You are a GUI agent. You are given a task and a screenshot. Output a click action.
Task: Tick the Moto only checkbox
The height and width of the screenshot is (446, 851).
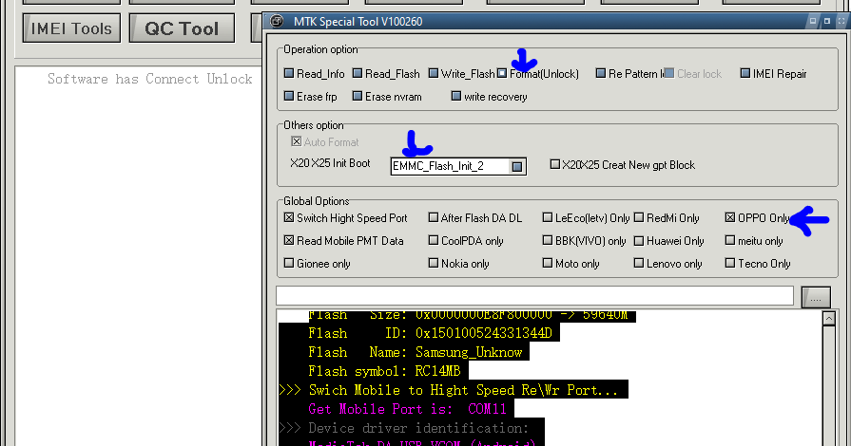pos(548,263)
